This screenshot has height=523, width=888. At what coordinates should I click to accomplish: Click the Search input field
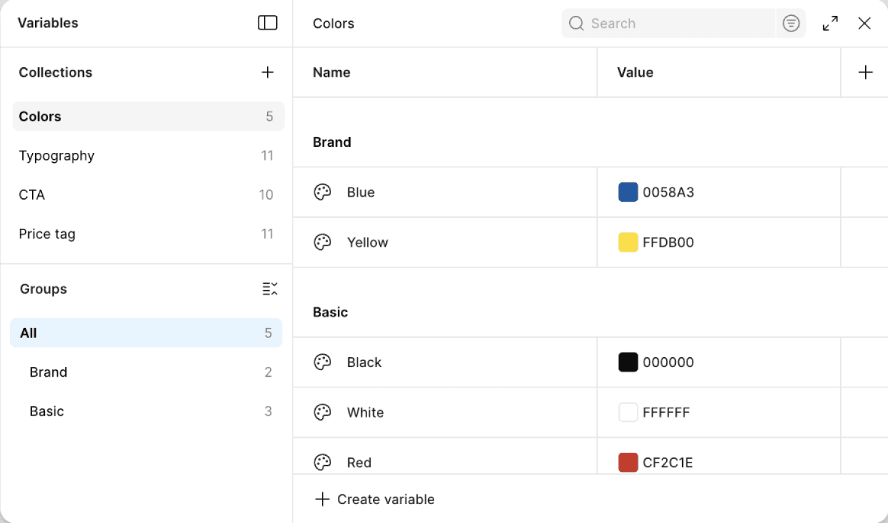668,23
